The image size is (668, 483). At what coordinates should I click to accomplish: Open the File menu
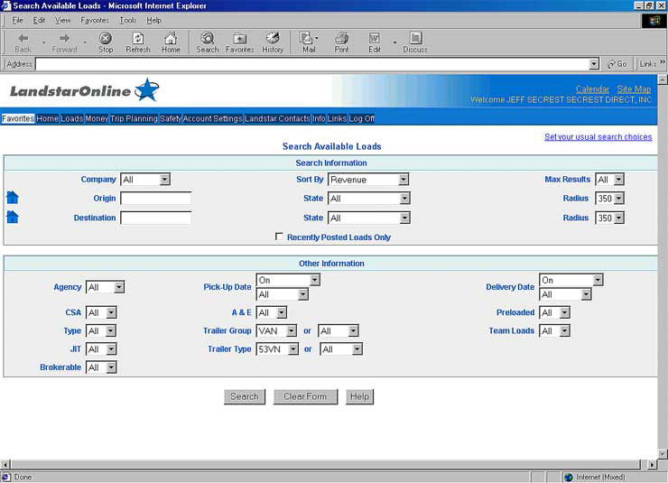[17, 20]
